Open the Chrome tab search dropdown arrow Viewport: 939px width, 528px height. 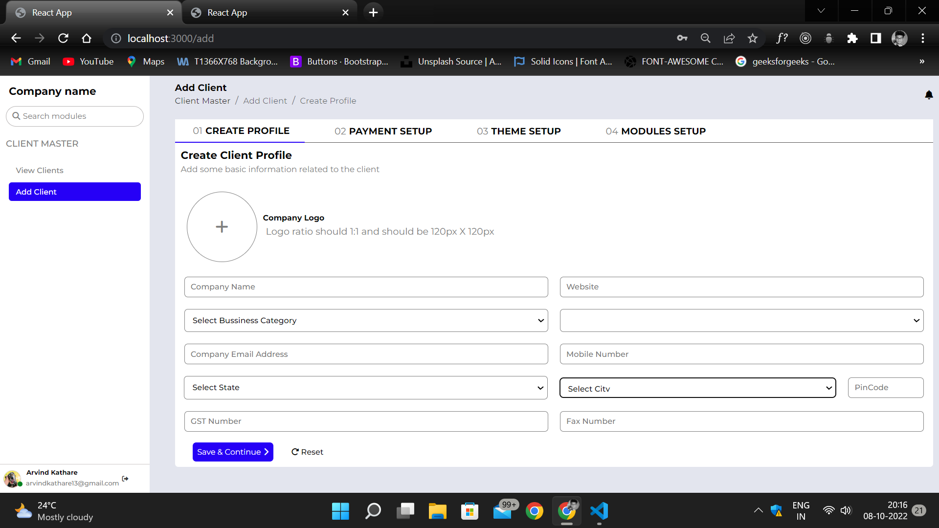tap(821, 11)
